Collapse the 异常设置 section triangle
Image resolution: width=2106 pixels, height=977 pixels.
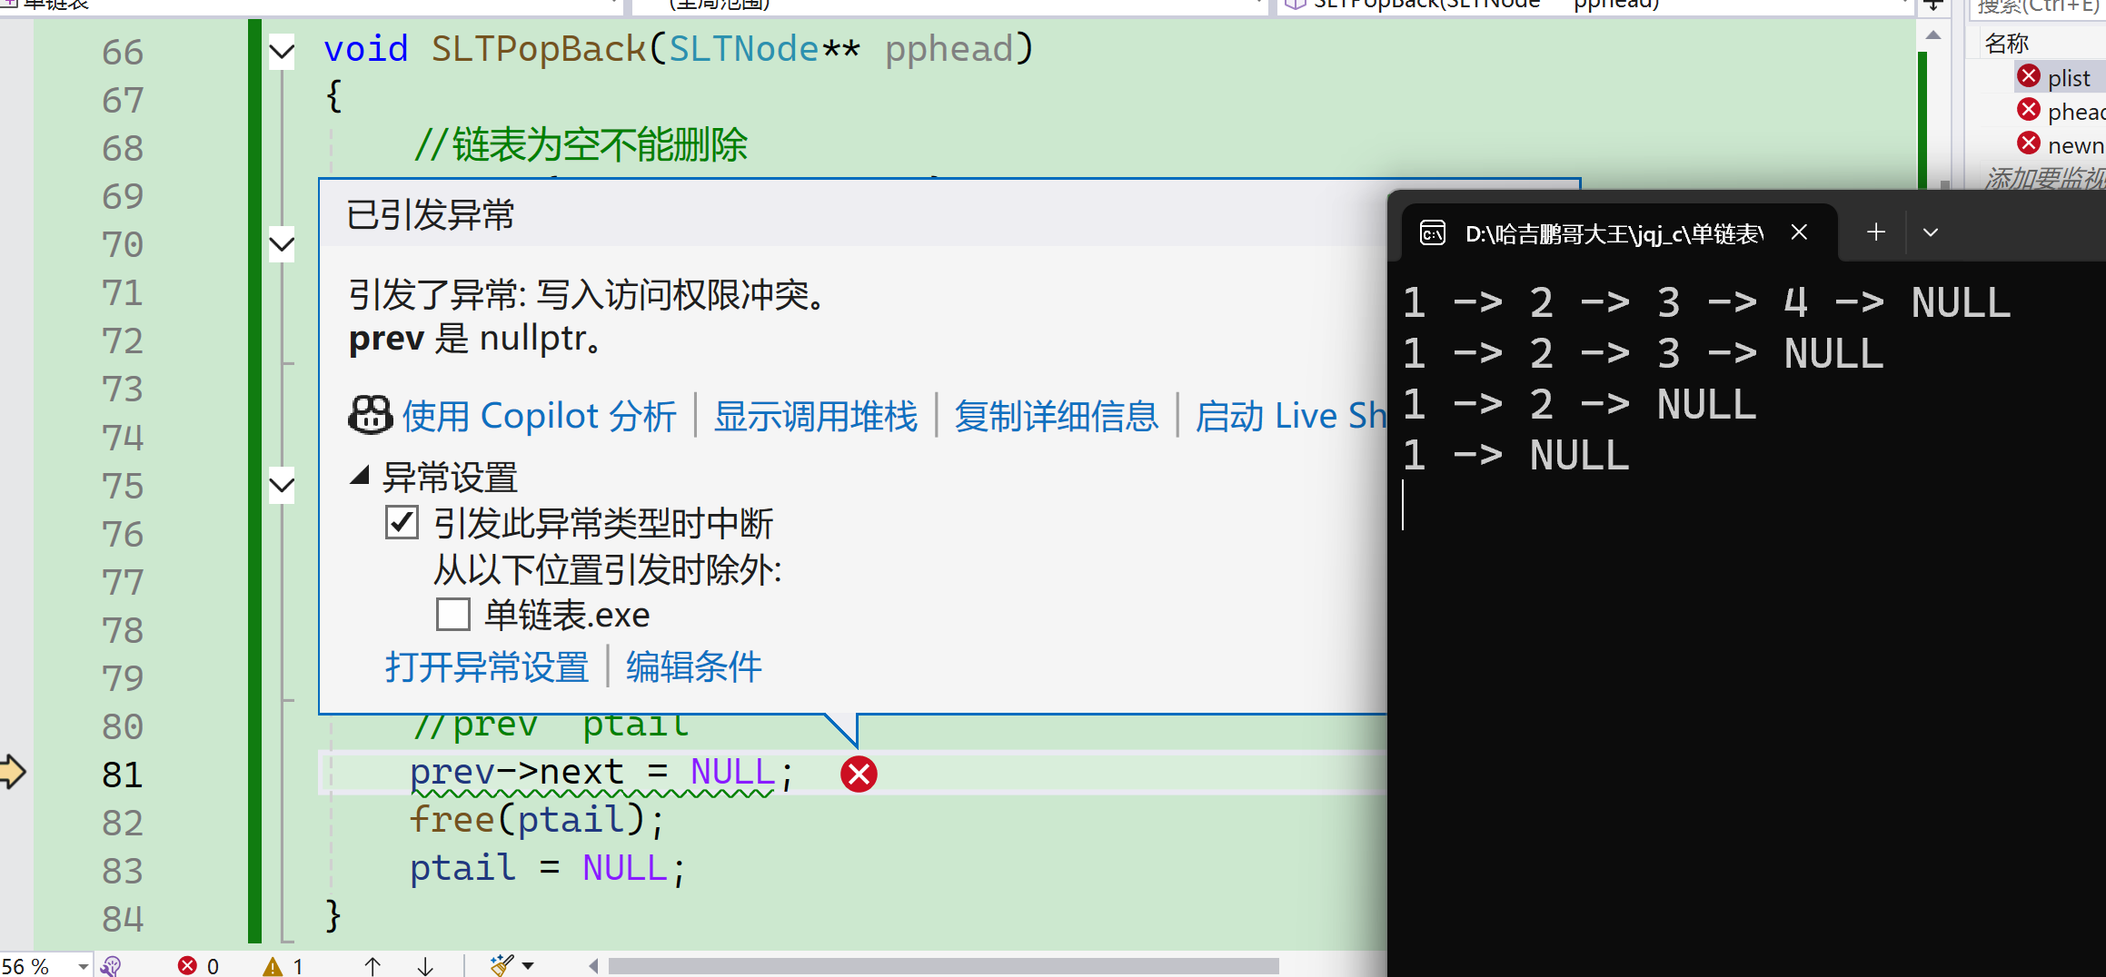pyautogui.click(x=360, y=474)
